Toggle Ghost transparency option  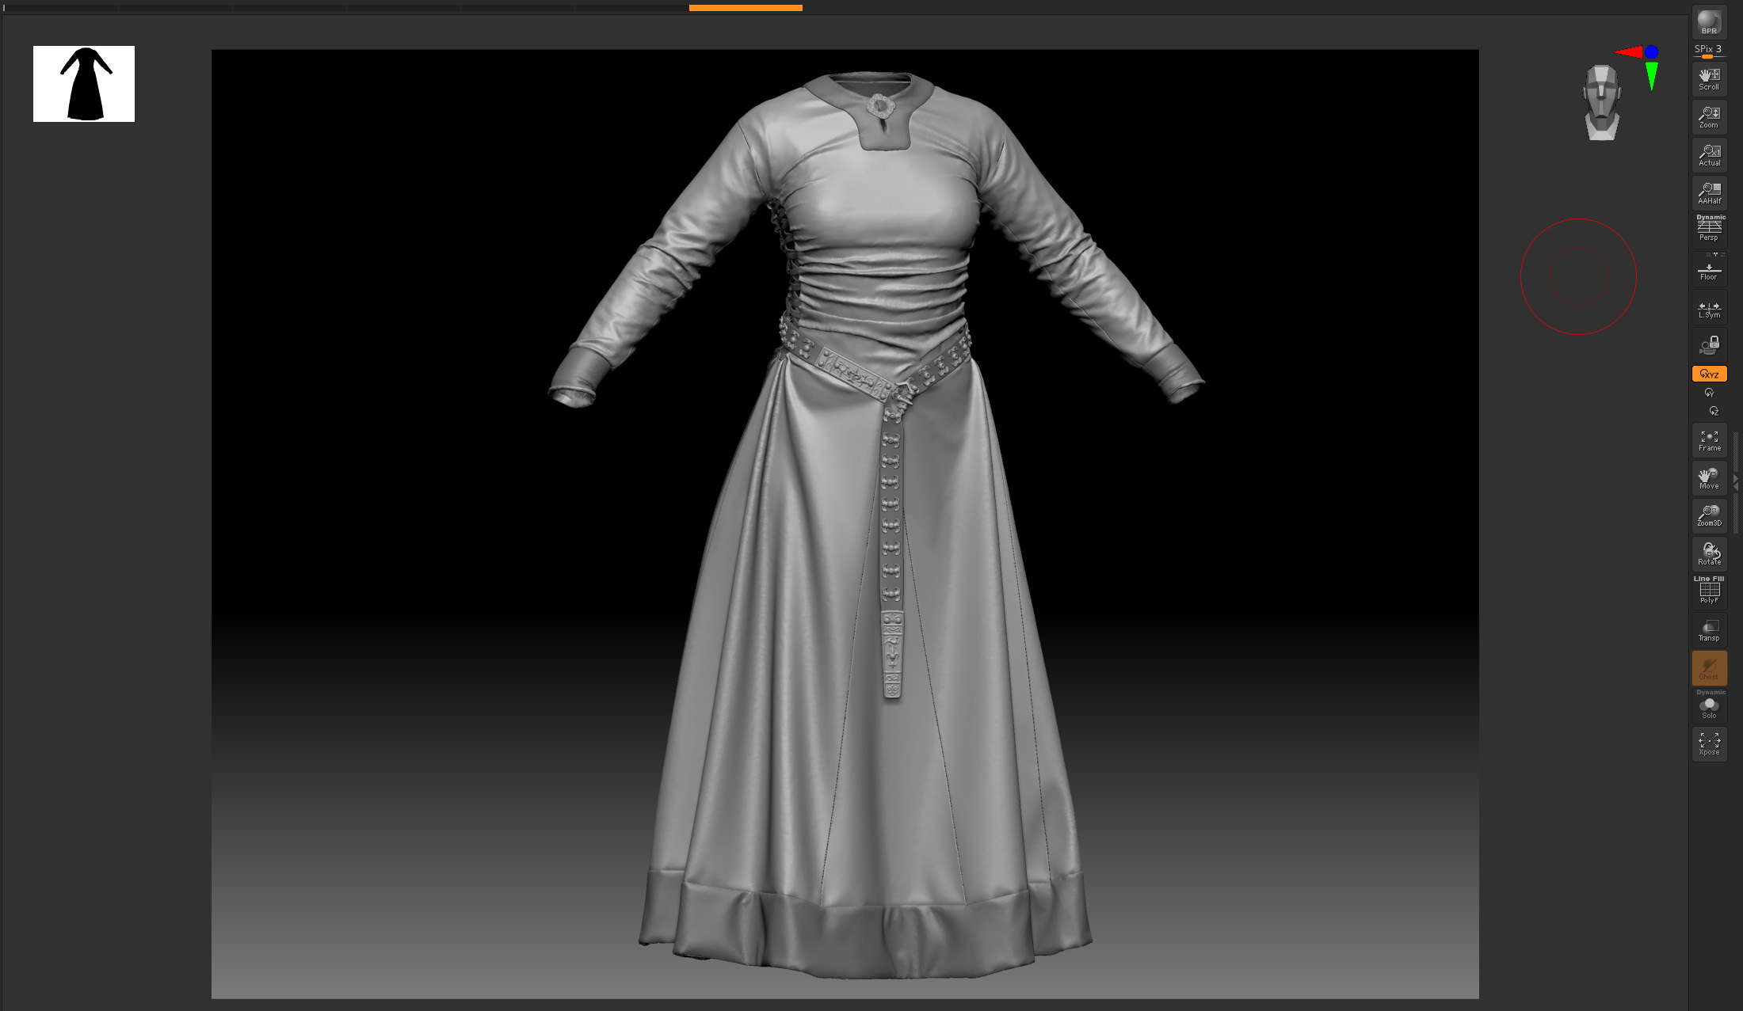(1709, 668)
